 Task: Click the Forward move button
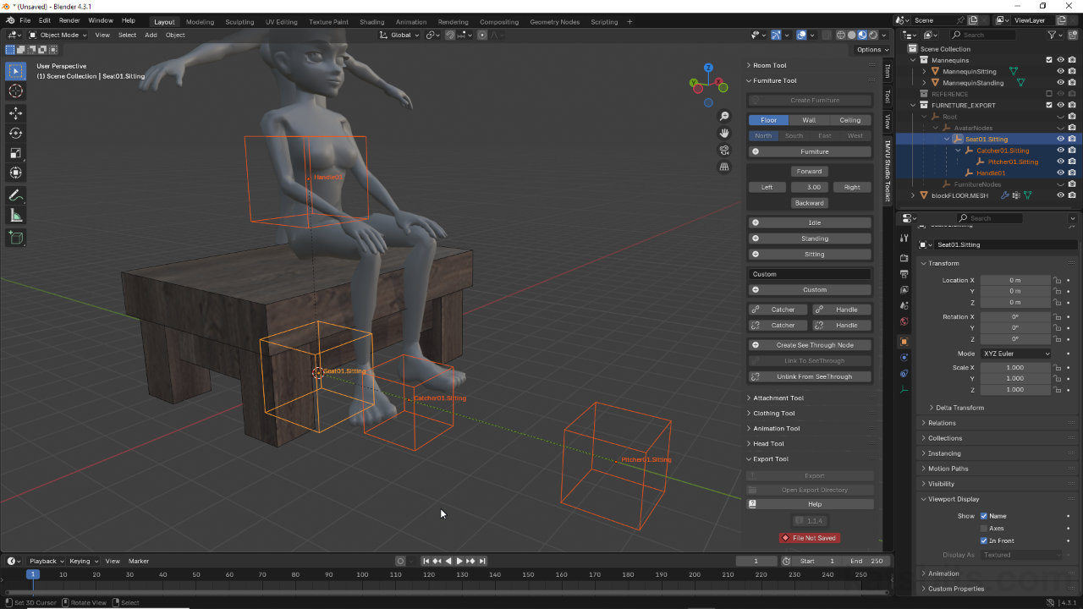click(810, 172)
